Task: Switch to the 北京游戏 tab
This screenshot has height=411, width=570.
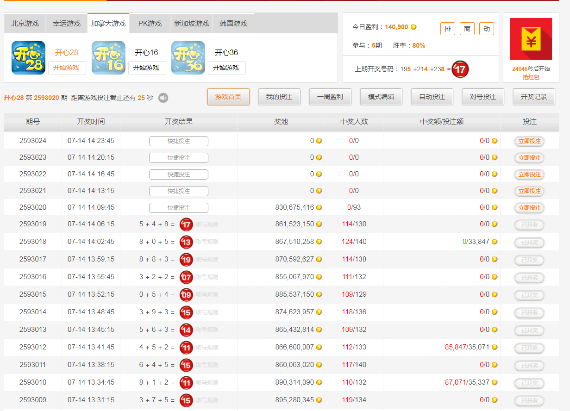Action: [x=25, y=24]
